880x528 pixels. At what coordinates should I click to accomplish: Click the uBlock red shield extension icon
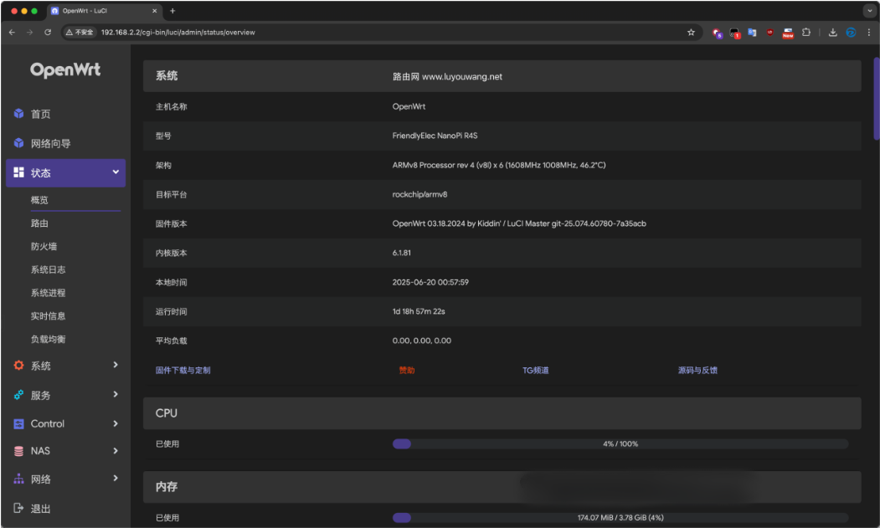click(x=770, y=33)
